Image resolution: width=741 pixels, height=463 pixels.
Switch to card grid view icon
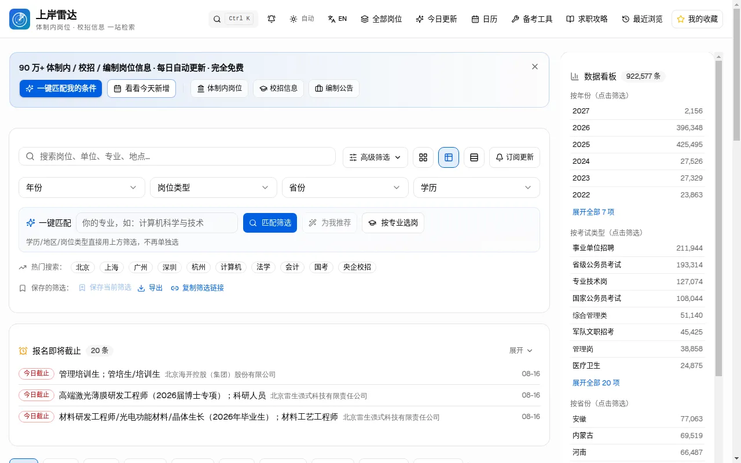[x=423, y=157]
